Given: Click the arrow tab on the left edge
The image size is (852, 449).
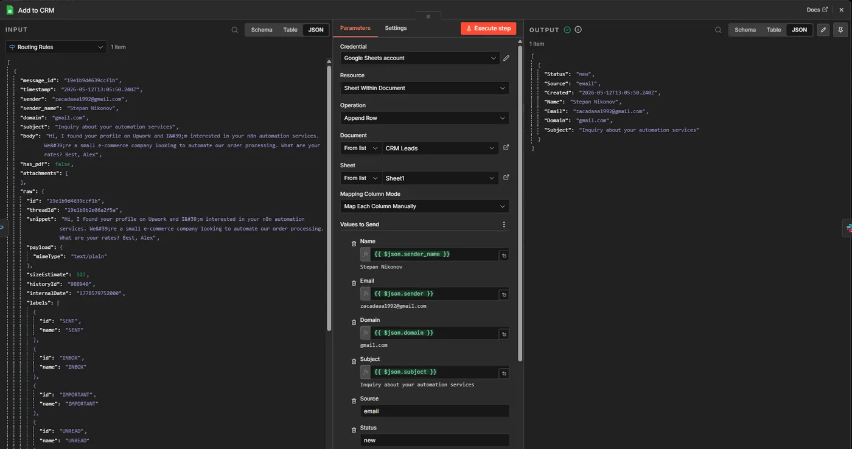Looking at the screenshot, I should [2, 227].
